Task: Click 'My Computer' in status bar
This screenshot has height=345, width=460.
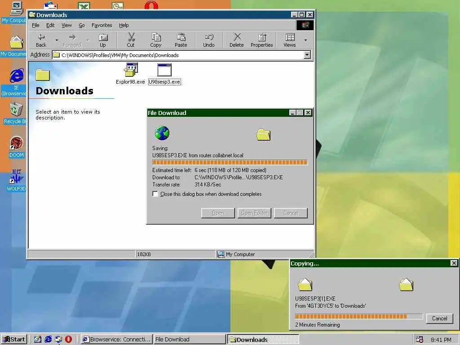Action: click(x=240, y=254)
